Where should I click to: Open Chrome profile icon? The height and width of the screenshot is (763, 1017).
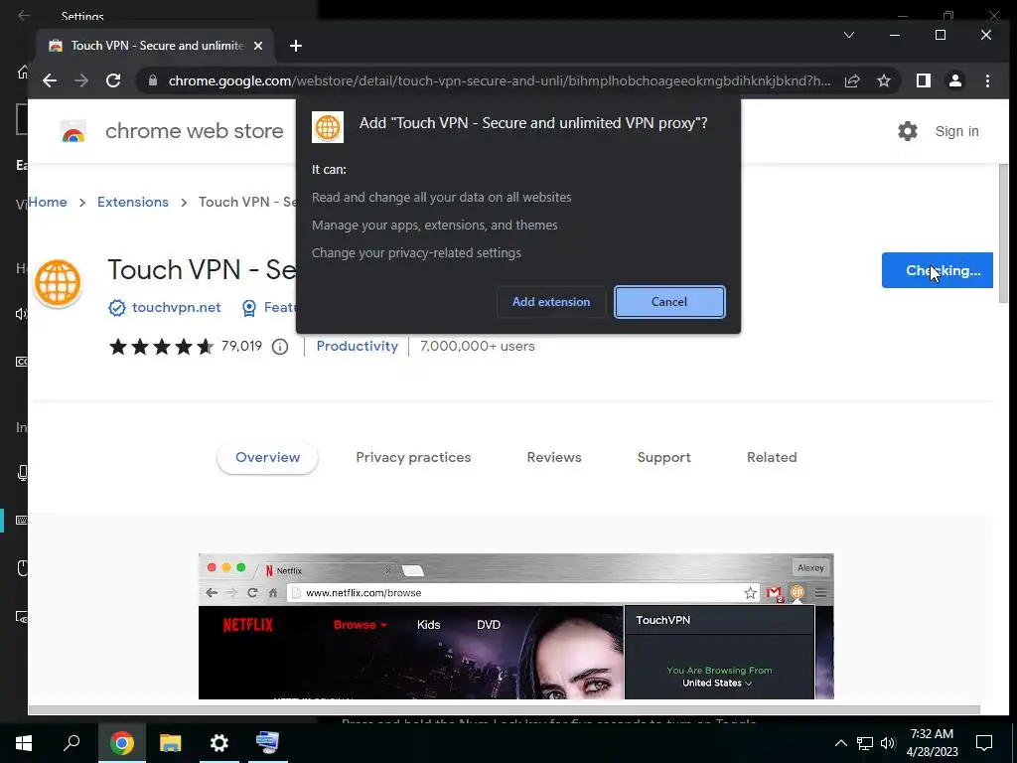click(954, 80)
